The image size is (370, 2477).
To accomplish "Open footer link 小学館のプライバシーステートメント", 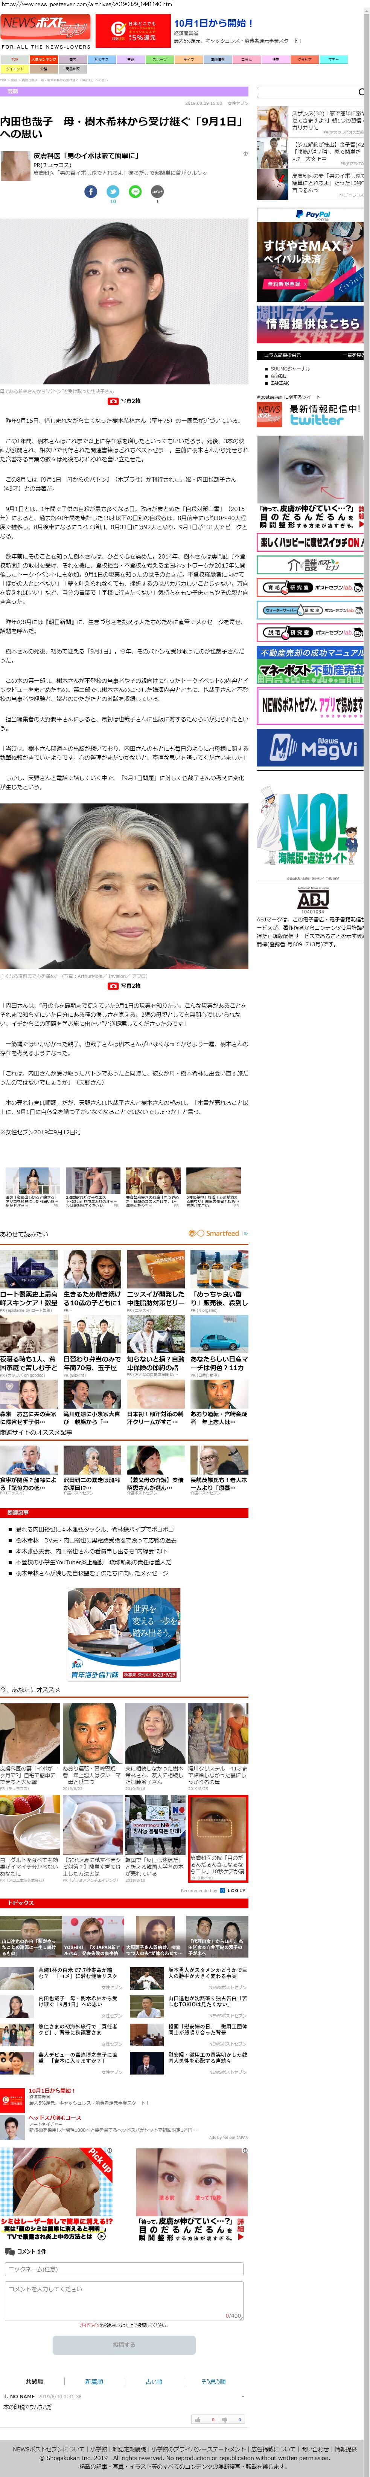I will point(199,2449).
